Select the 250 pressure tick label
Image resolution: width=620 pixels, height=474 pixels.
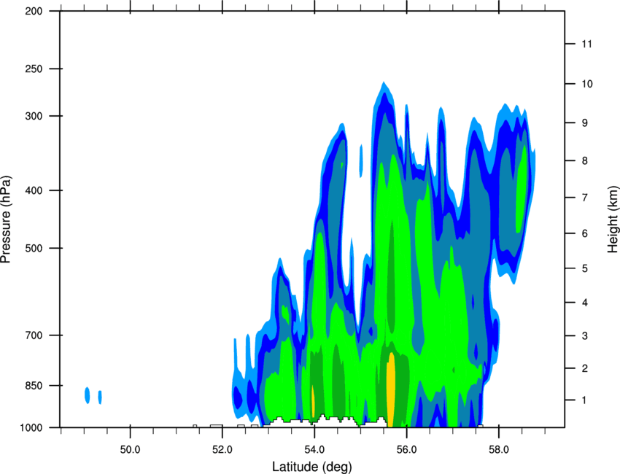34,69
